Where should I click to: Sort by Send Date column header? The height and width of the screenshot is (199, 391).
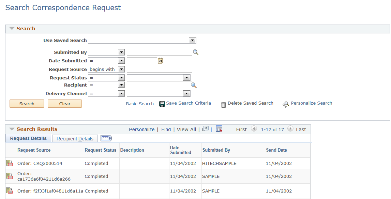pyautogui.click(x=276, y=150)
